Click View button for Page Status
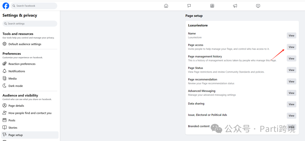This screenshot has height=141, width=305. coord(291,70)
